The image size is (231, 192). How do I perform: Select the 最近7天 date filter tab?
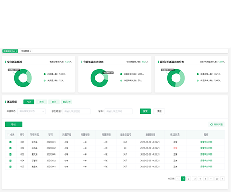[66, 102]
